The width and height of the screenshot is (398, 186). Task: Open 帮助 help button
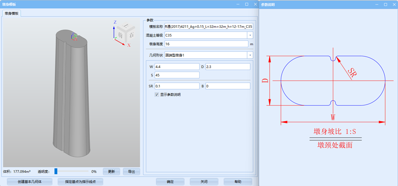(238, 182)
